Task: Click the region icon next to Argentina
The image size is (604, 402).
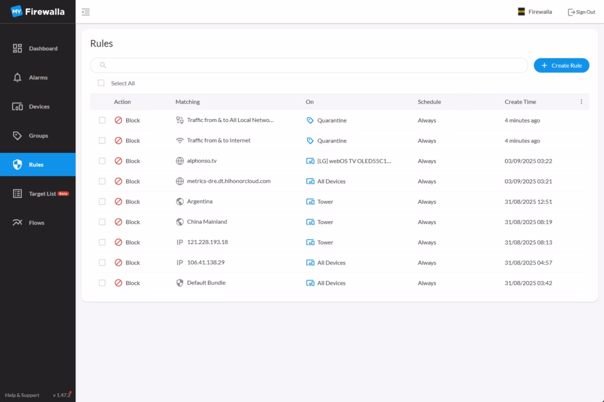Action: 180,202
